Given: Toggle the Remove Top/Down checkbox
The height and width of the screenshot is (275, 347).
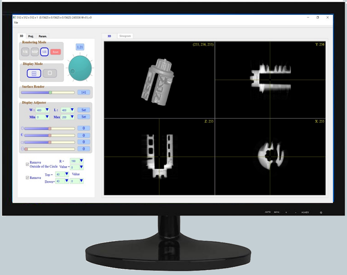Looking at the screenshot, I should click(27, 178).
